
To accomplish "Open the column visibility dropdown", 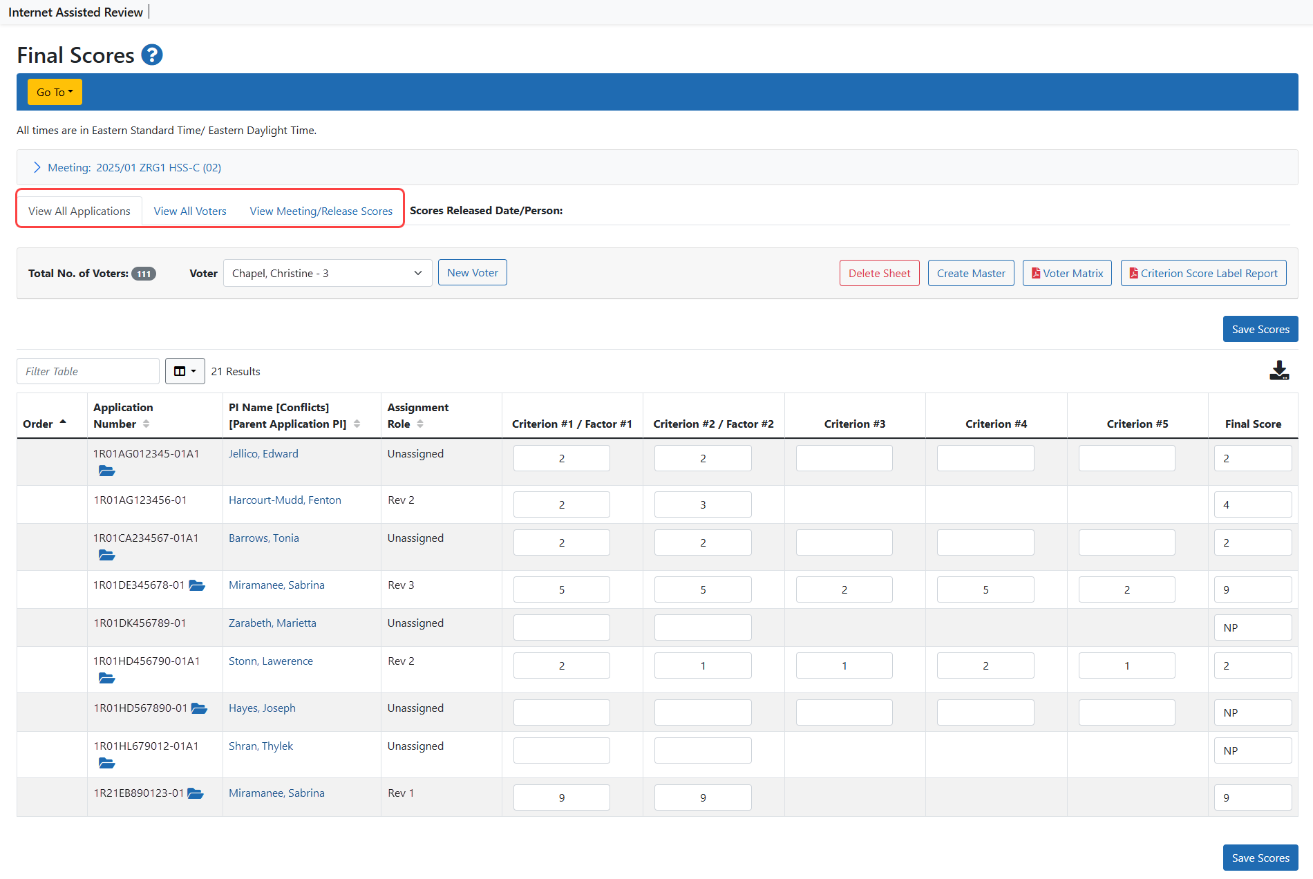I will (x=185, y=371).
